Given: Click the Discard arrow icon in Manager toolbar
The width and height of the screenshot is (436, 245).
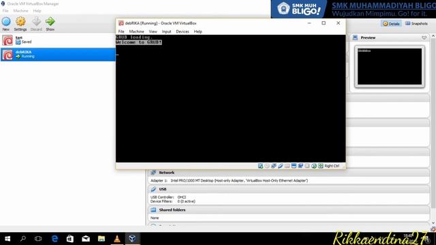Looking at the screenshot, I should tap(36, 21).
